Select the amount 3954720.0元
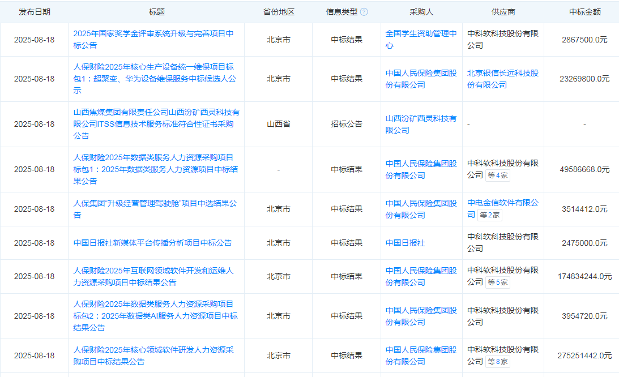This screenshot has width=619, height=377. [584, 316]
